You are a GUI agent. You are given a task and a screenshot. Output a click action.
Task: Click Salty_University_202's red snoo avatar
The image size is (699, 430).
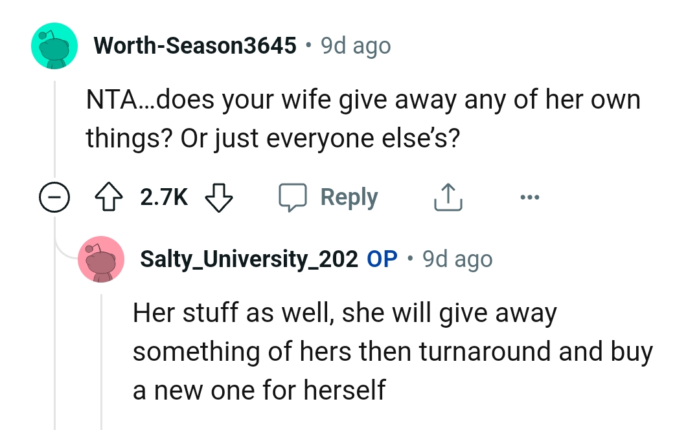(101, 259)
